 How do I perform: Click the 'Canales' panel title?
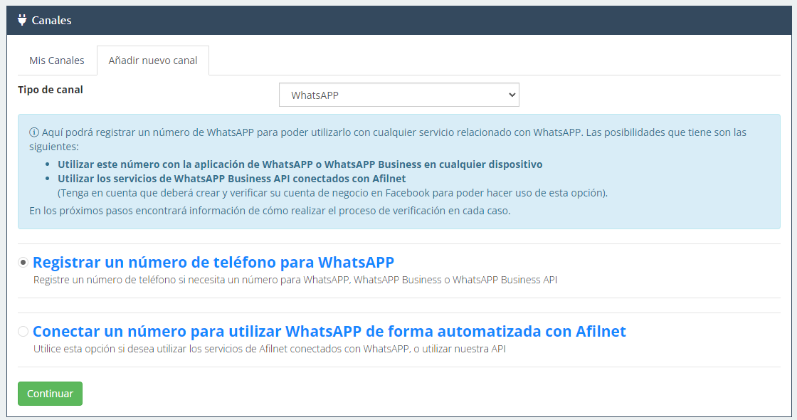click(51, 21)
